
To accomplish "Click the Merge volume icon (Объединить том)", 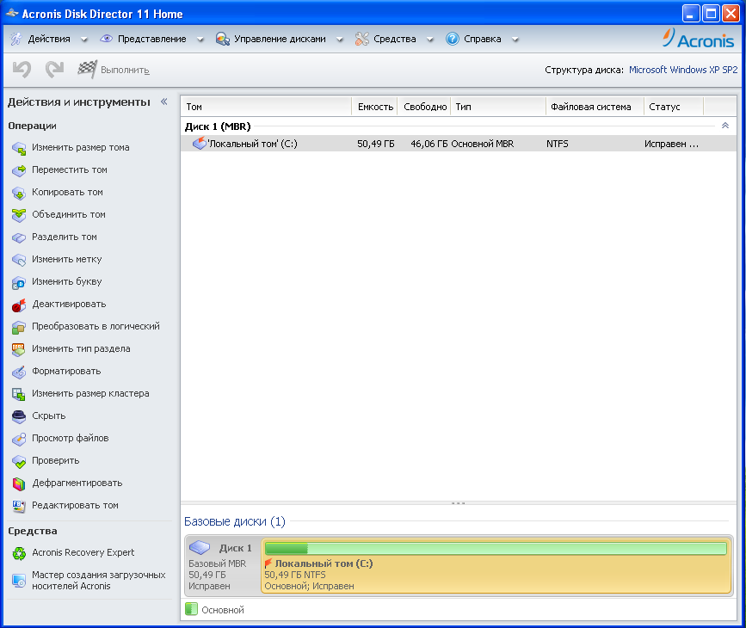I will point(19,215).
